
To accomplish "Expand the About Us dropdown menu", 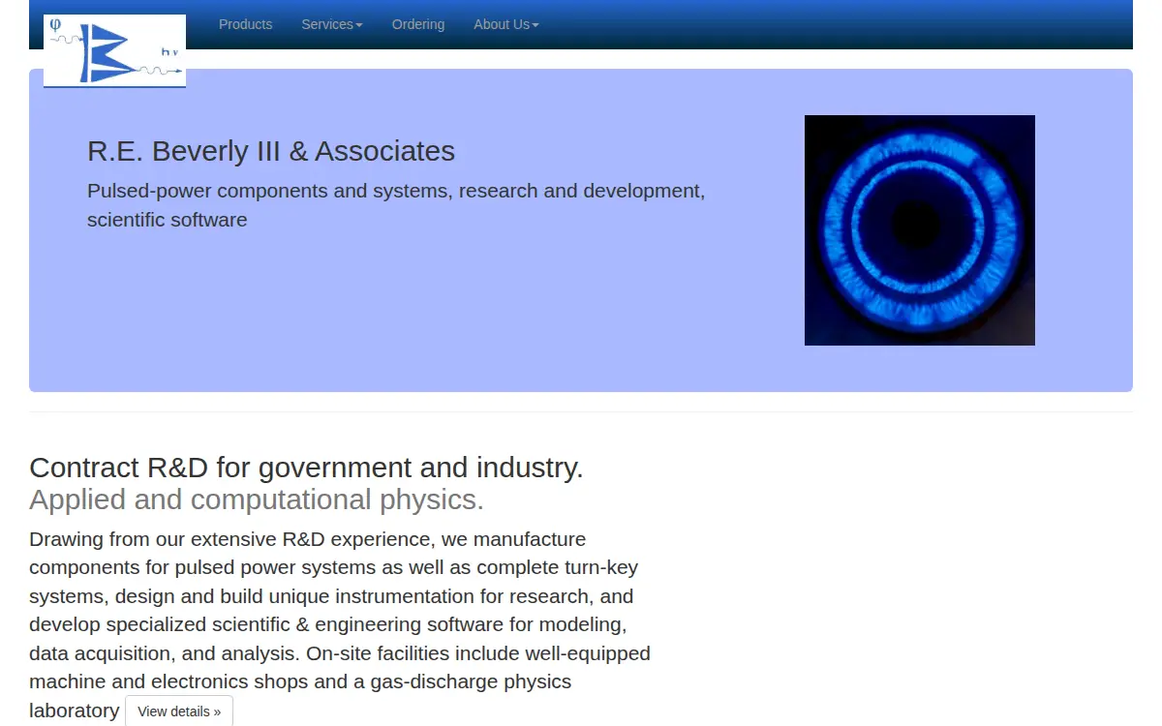I will pos(506,24).
